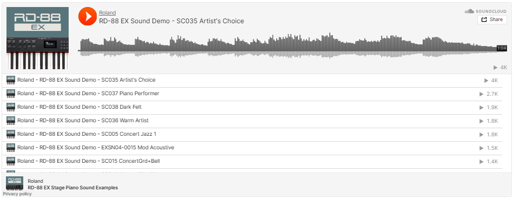This screenshot has width=513, height=198.
Task: Click the play count icon beside 1.5K
Action: [x=481, y=148]
